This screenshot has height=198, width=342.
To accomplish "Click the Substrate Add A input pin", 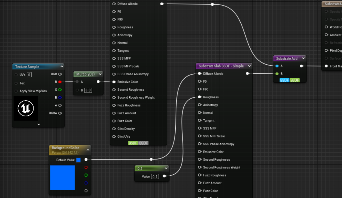I will (x=277, y=66).
